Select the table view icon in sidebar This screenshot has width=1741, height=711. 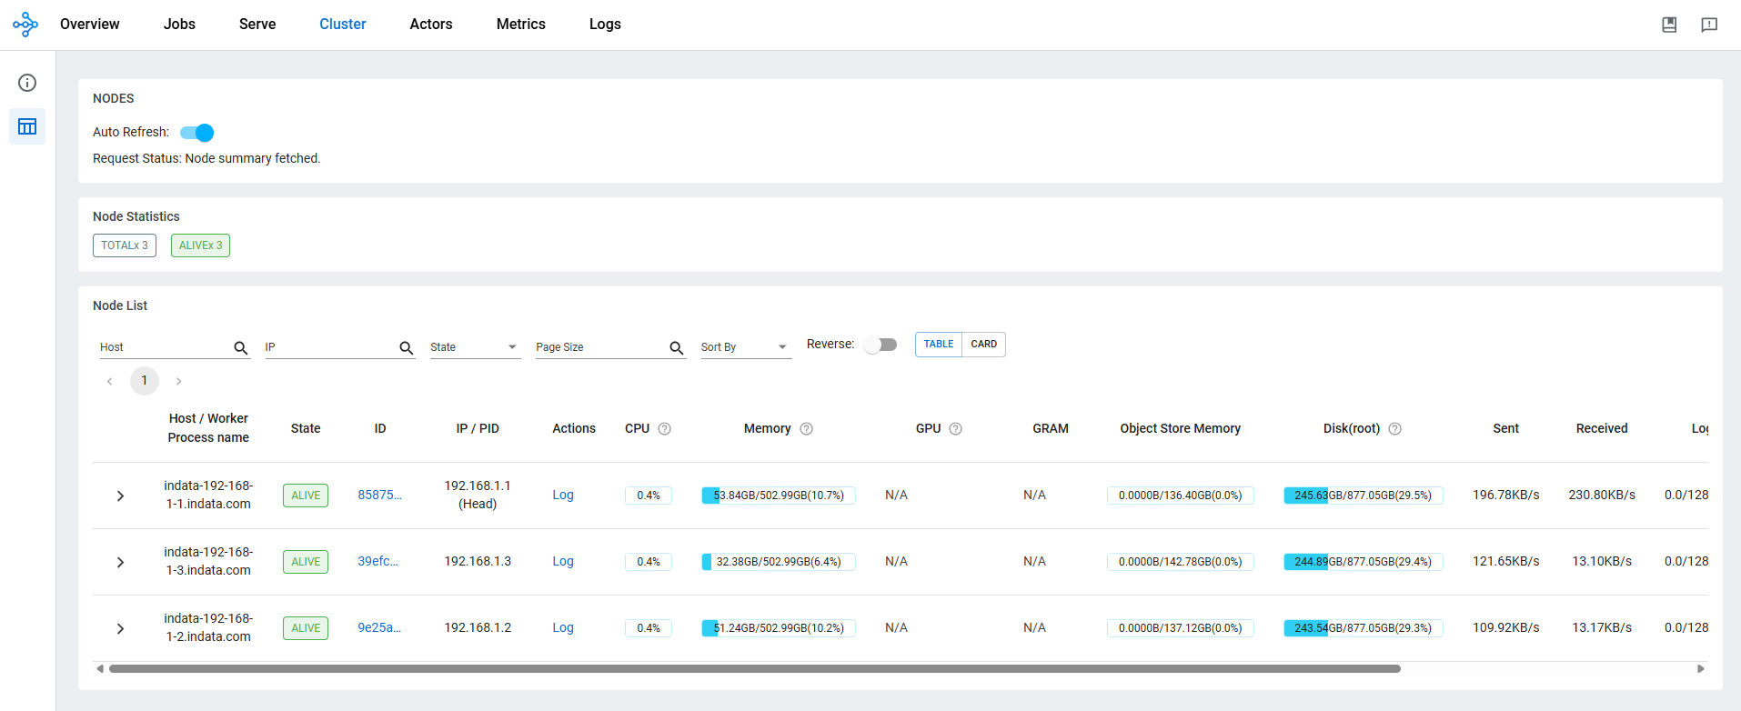[27, 126]
